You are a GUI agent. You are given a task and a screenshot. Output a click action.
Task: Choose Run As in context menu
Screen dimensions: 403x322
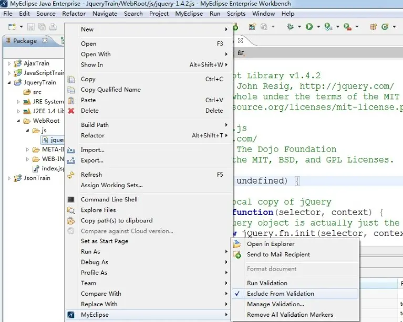point(149,252)
